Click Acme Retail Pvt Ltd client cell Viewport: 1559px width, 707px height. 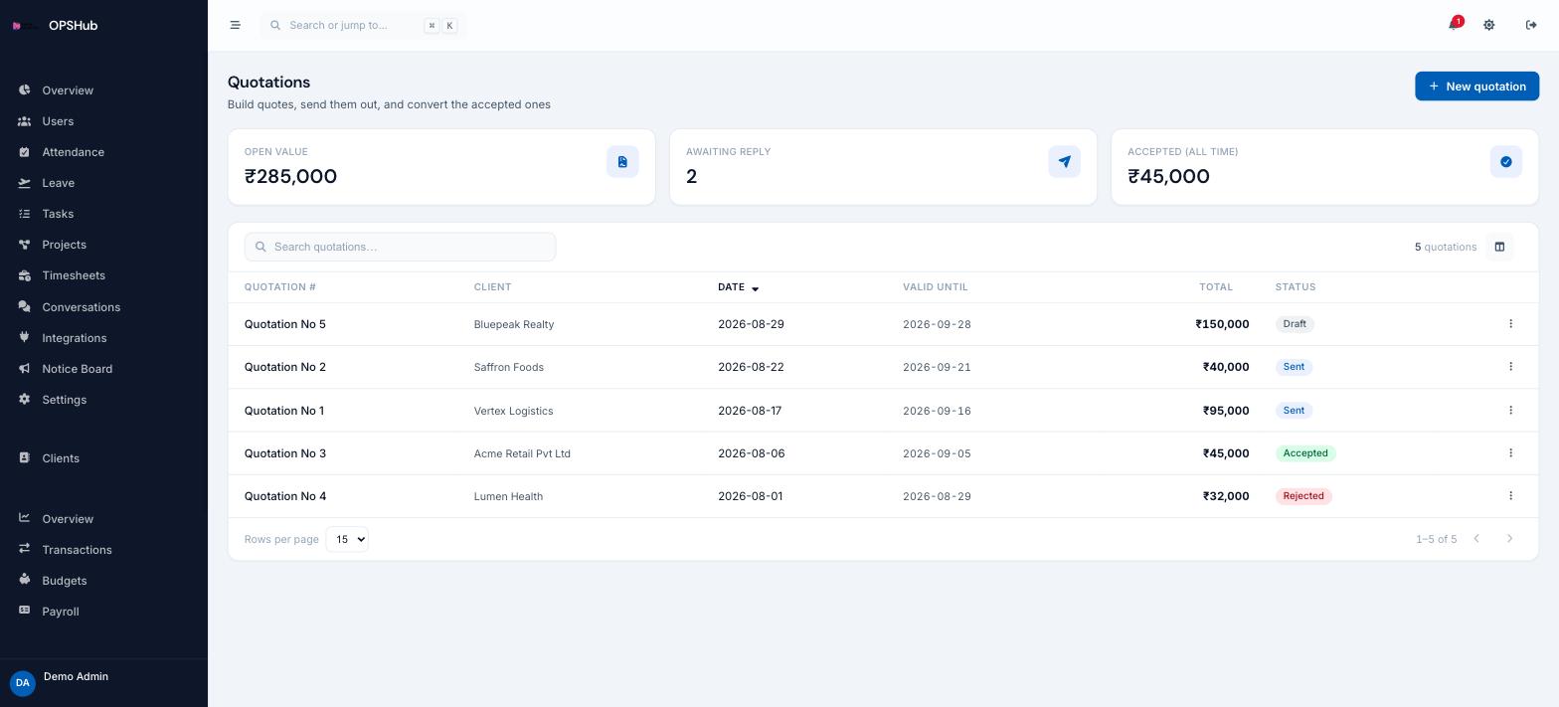[522, 453]
